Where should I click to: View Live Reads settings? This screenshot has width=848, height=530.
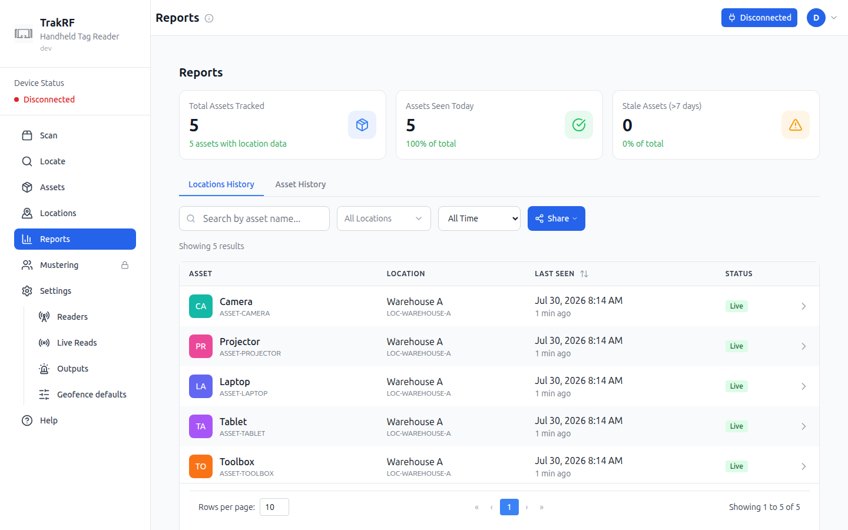pos(84,343)
